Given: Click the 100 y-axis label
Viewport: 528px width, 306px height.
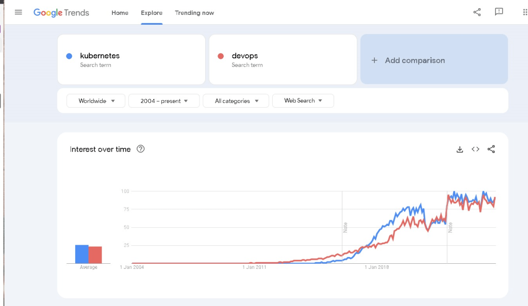Looking at the screenshot, I should [x=125, y=191].
